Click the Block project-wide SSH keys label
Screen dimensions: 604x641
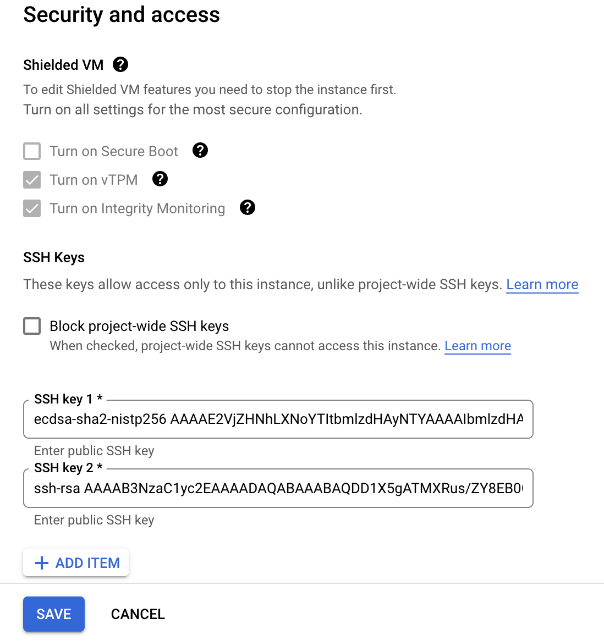[x=139, y=326]
